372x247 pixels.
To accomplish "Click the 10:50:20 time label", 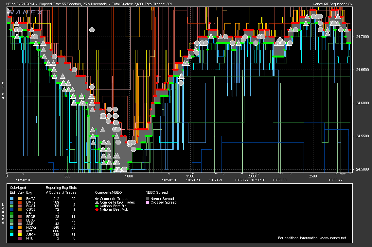I will 193,180.
